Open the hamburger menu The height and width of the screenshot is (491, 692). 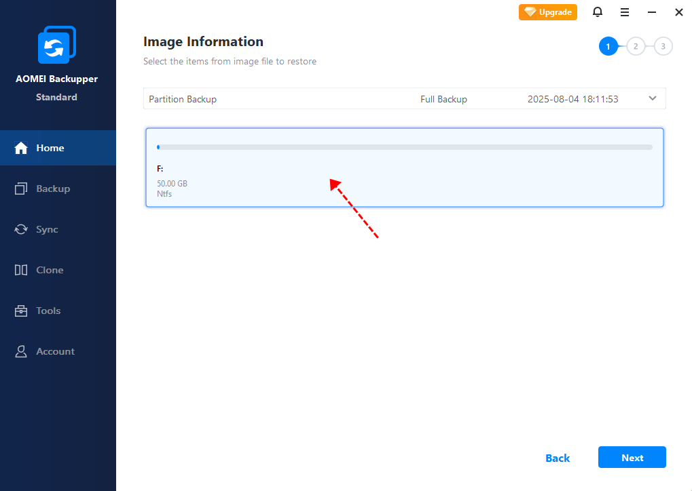coord(625,12)
